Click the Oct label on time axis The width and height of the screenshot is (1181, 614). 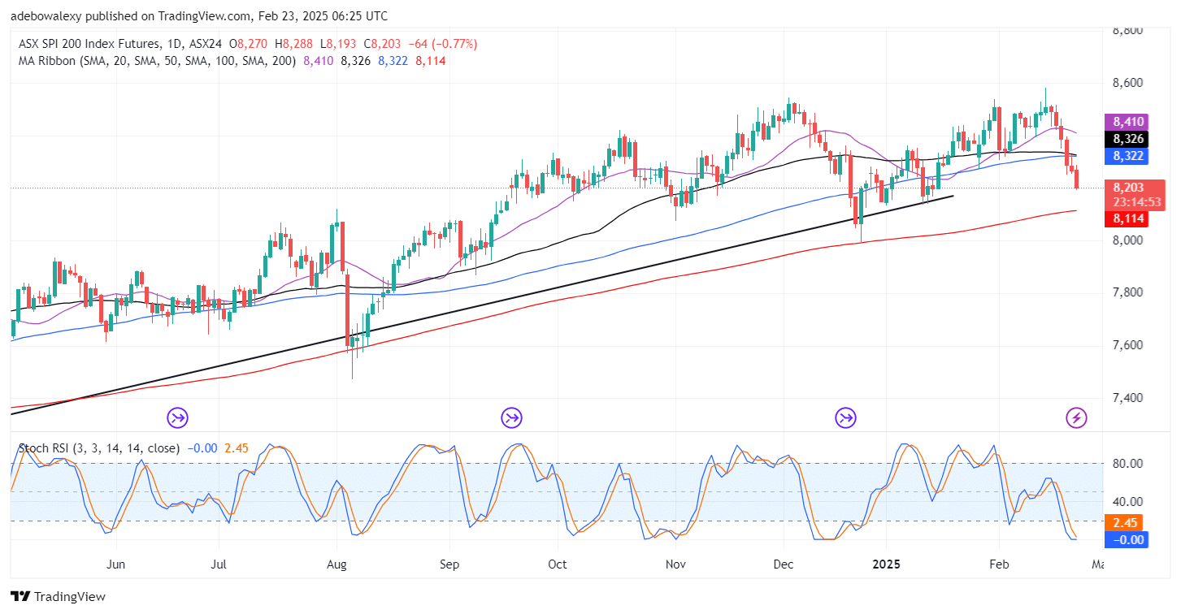[557, 564]
